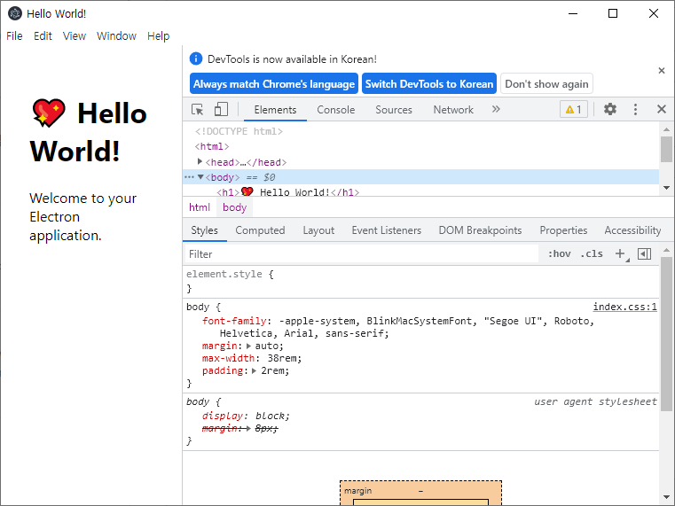
Task: Expand the head element node
Action: click(x=200, y=161)
